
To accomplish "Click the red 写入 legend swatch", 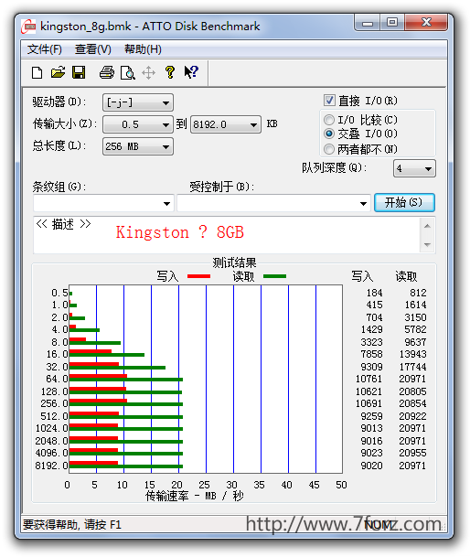I will pos(198,276).
